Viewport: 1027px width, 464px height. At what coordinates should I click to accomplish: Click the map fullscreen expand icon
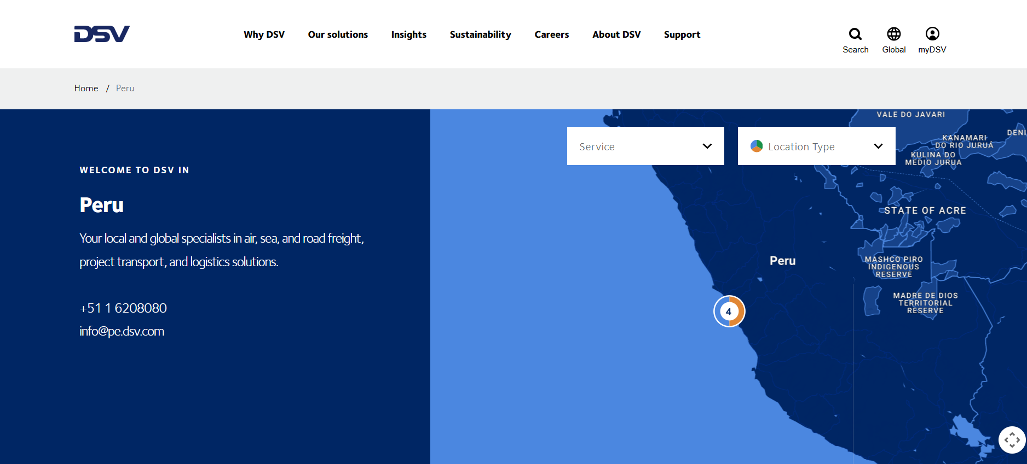tap(1012, 440)
